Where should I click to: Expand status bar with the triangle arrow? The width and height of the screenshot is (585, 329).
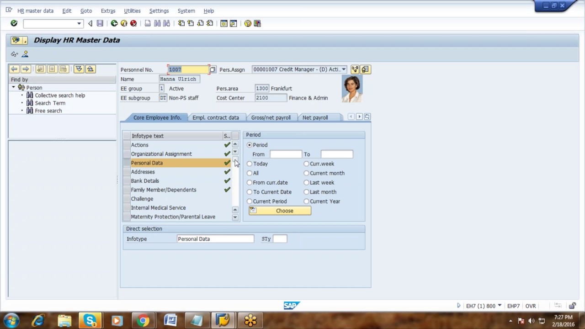(459, 306)
